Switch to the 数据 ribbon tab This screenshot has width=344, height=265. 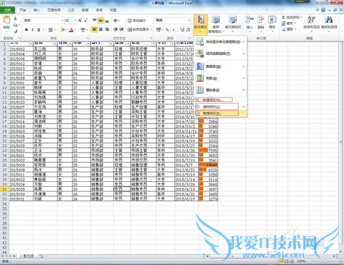coord(85,10)
